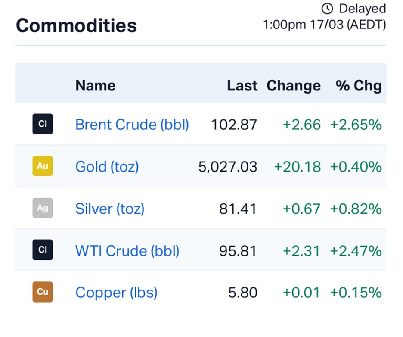Click the yellow Au gold icon
The height and width of the screenshot is (337, 403).
pyautogui.click(x=43, y=166)
